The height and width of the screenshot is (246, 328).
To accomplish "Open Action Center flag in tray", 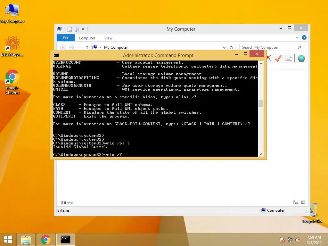I will click(x=283, y=240).
